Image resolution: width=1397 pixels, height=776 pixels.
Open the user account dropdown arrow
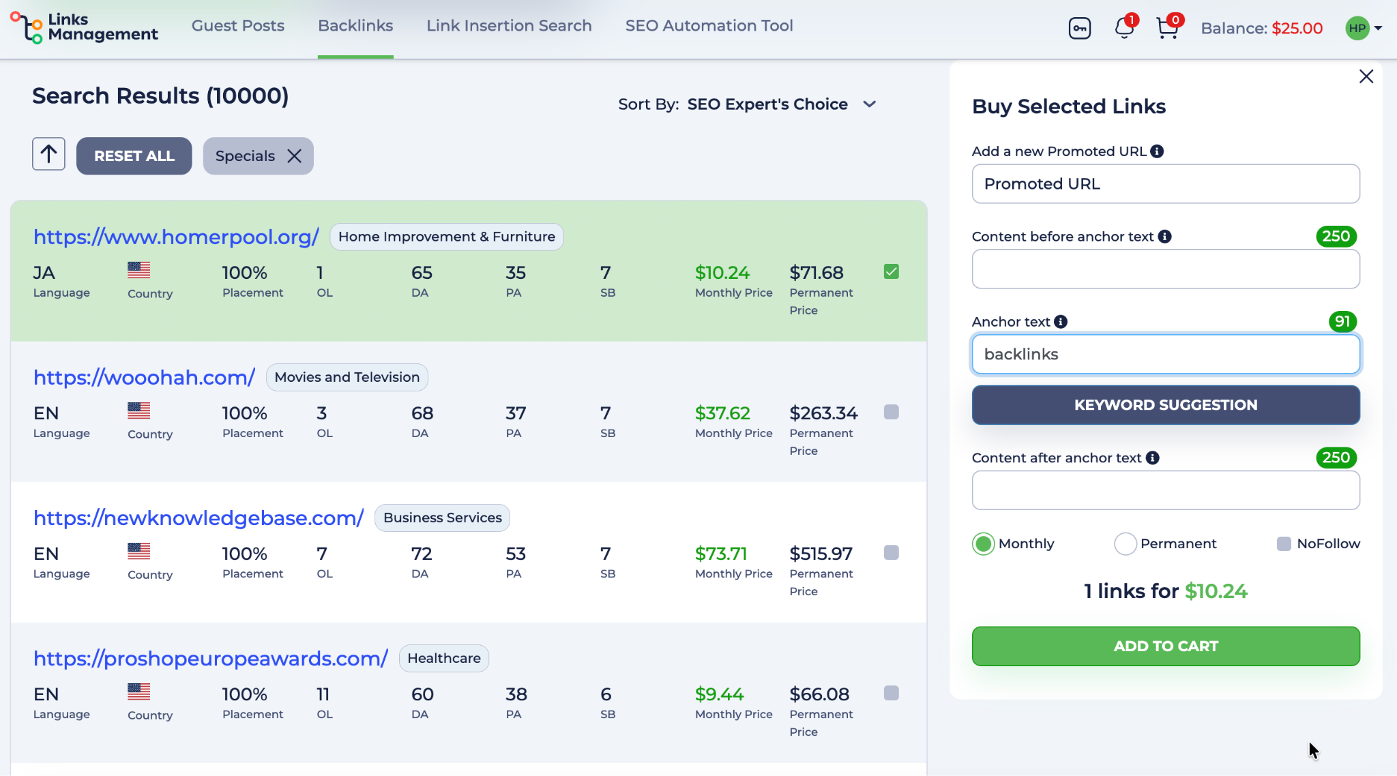pos(1379,29)
